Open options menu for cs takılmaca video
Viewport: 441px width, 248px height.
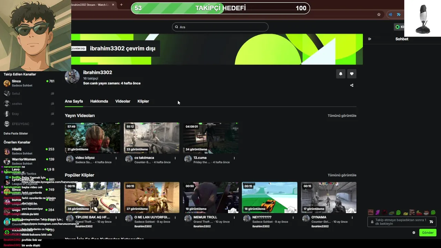pos(175,158)
